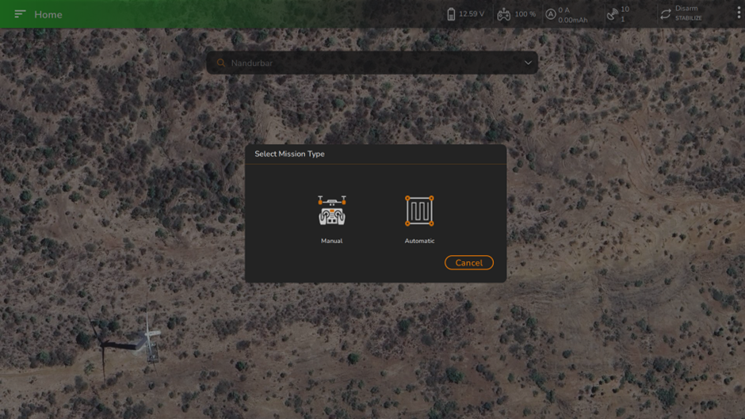
Task: Choose the Automatic mission type label
Action: [x=419, y=241]
